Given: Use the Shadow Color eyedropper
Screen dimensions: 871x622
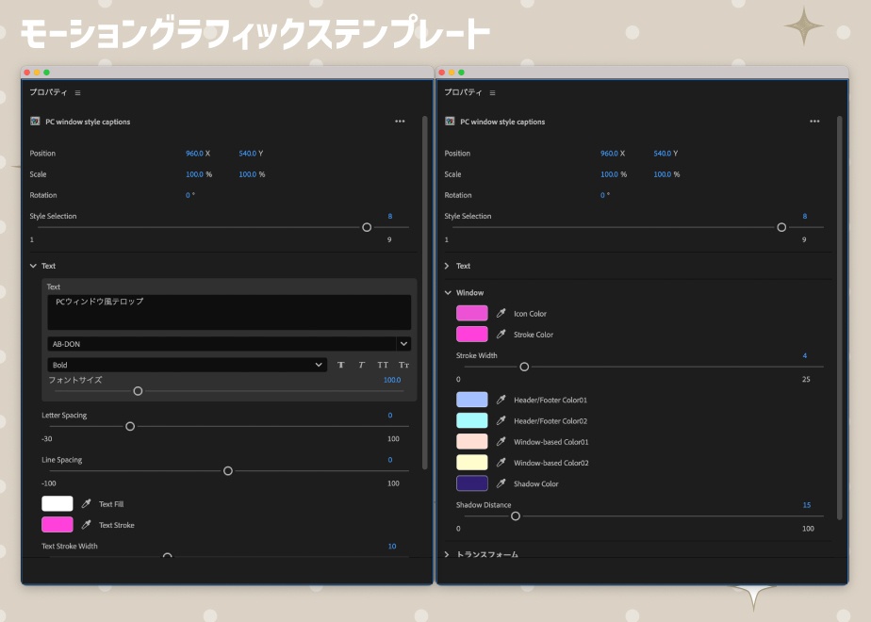Looking at the screenshot, I should click(x=501, y=483).
